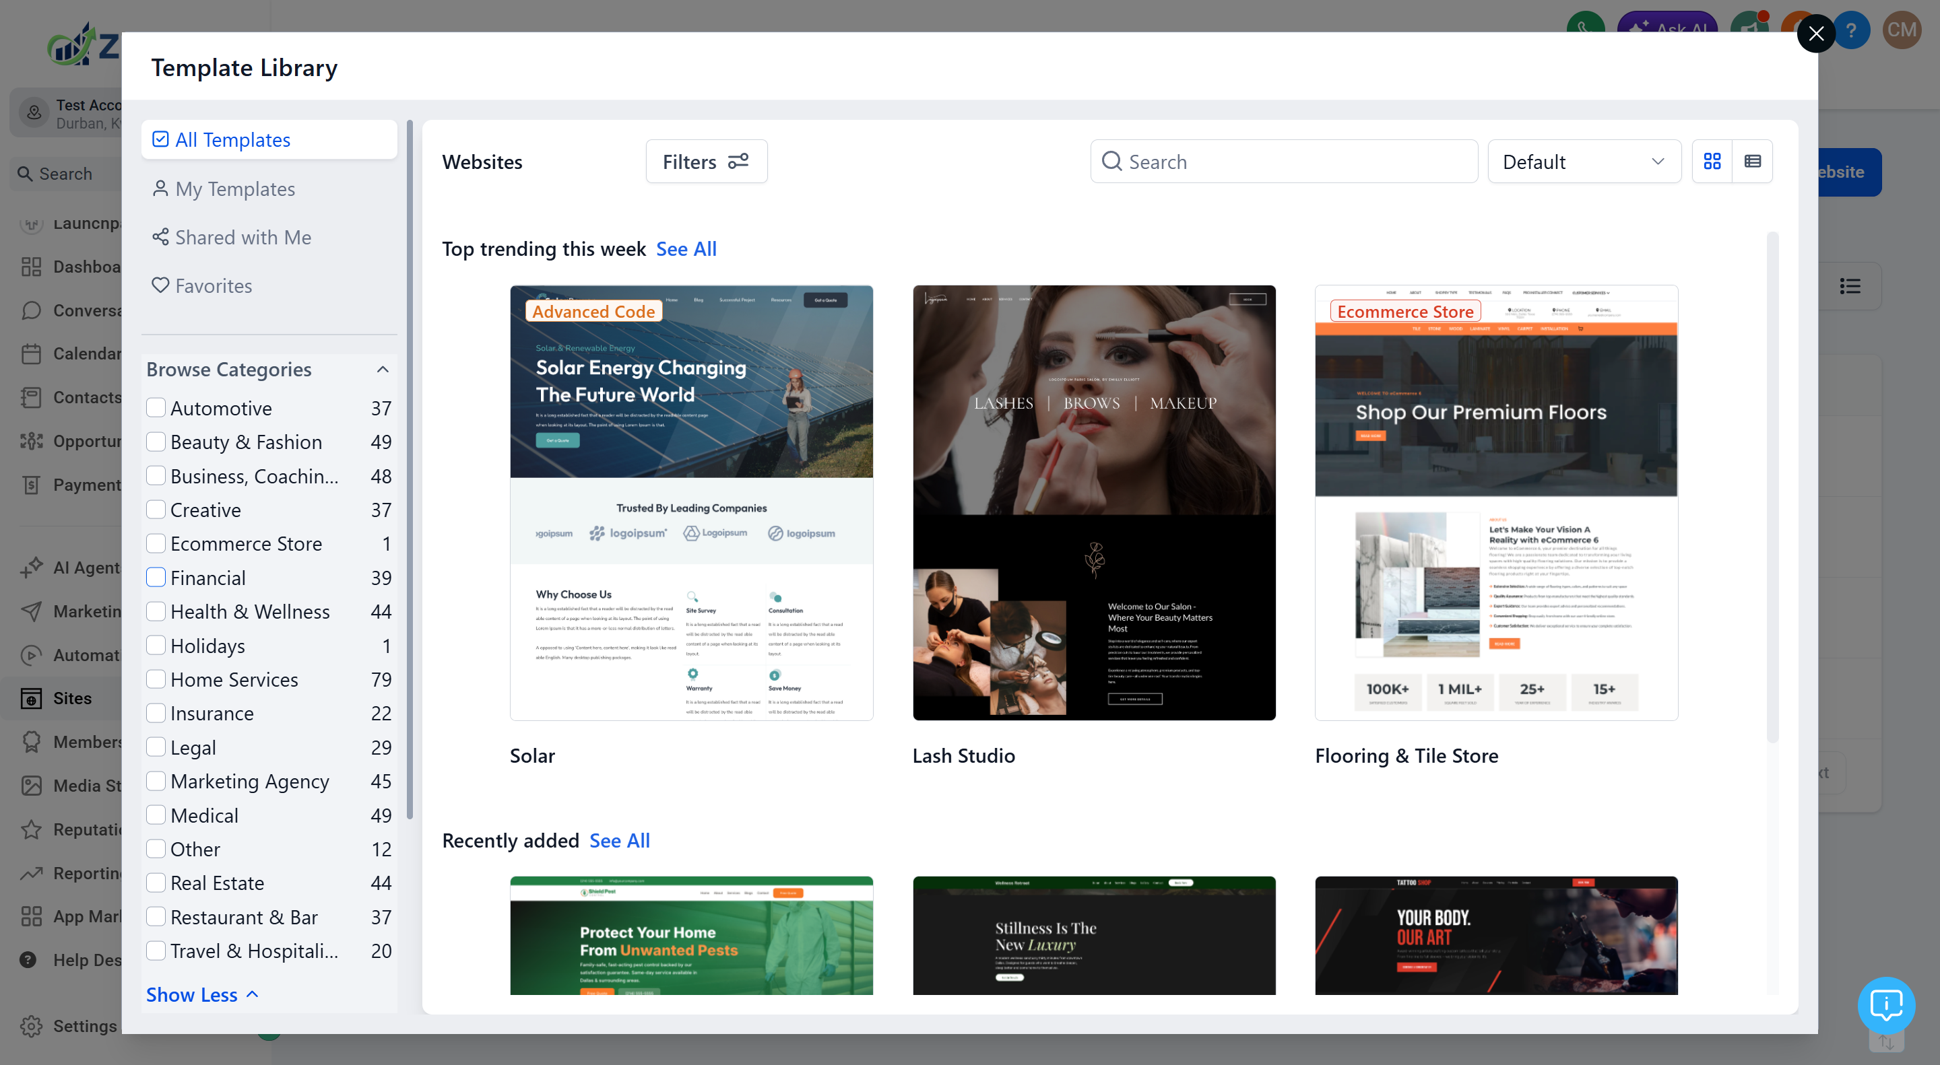Check the Ecommerce Store category

coord(156,543)
